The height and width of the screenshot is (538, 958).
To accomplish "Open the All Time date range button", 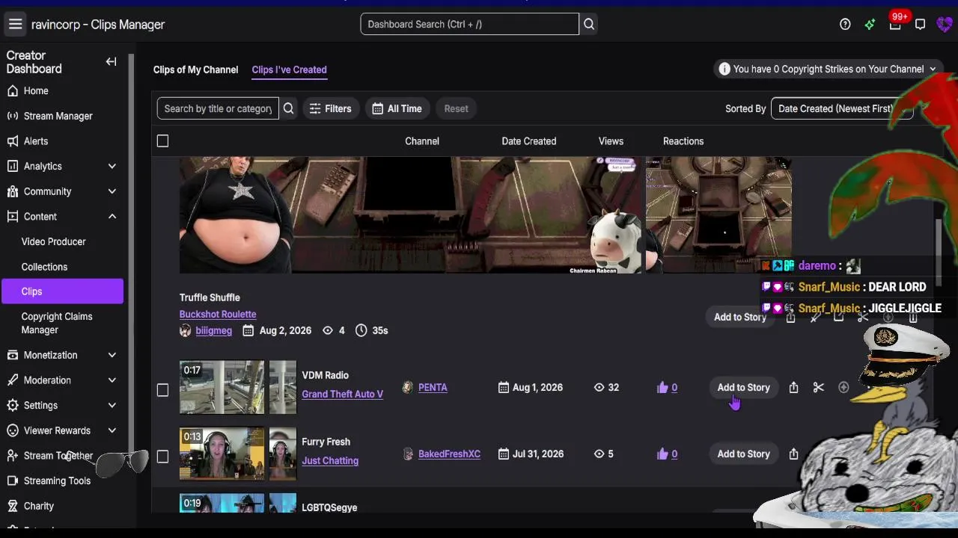I will click(x=397, y=108).
